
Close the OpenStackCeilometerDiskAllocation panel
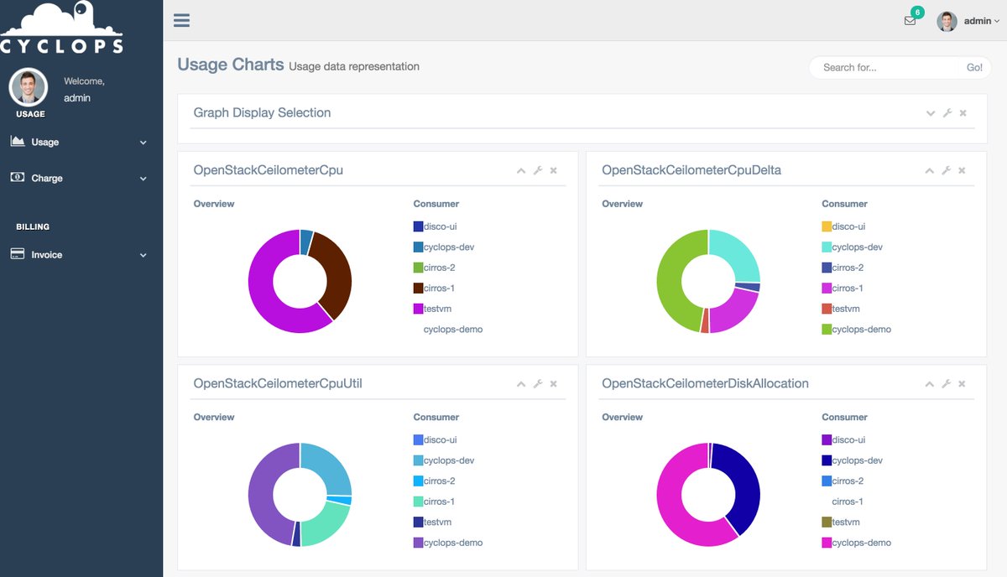pyautogui.click(x=962, y=384)
